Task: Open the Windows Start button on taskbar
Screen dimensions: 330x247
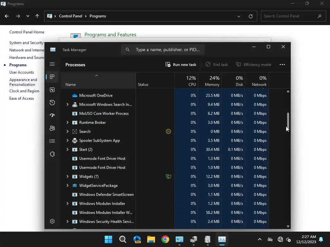Action: pos(108,239)
